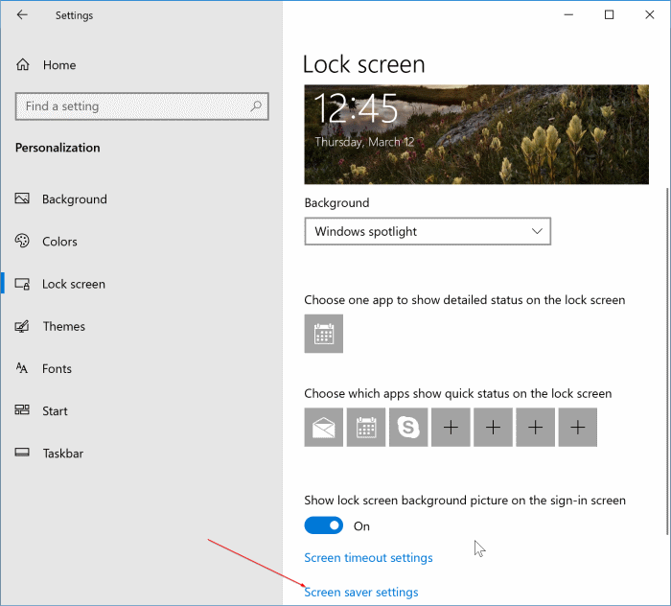Open the Home settings icon

click(x=23, y=64)
